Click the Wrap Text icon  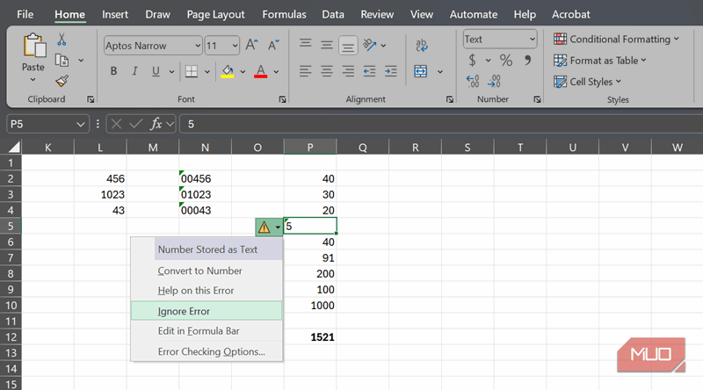pyautogui.click(x=421, y=45)
